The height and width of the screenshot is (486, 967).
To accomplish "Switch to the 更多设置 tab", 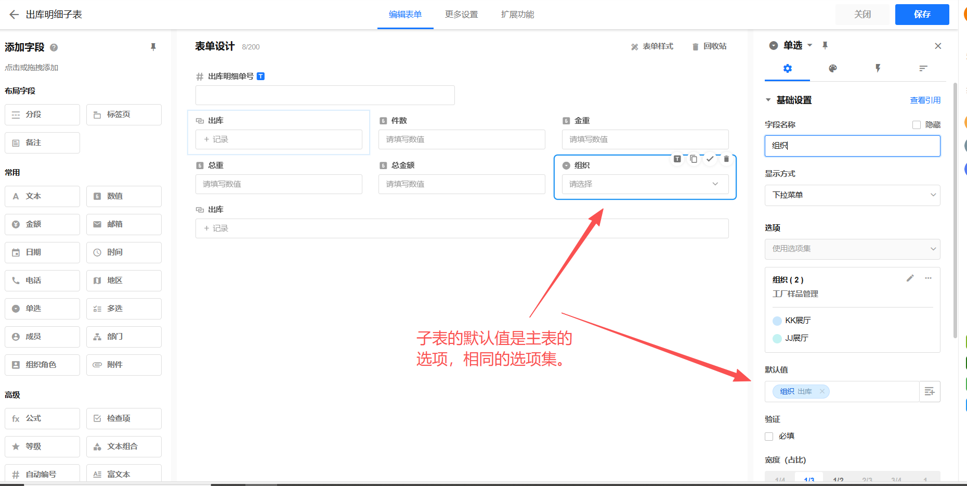I will click(x=461, y=15).
